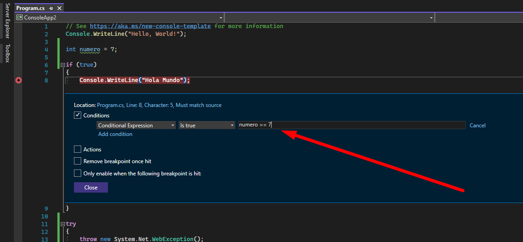Open the Is true dropdown
Image resolution: width=523 pixels, height=242 pixels.
(206, 126)
